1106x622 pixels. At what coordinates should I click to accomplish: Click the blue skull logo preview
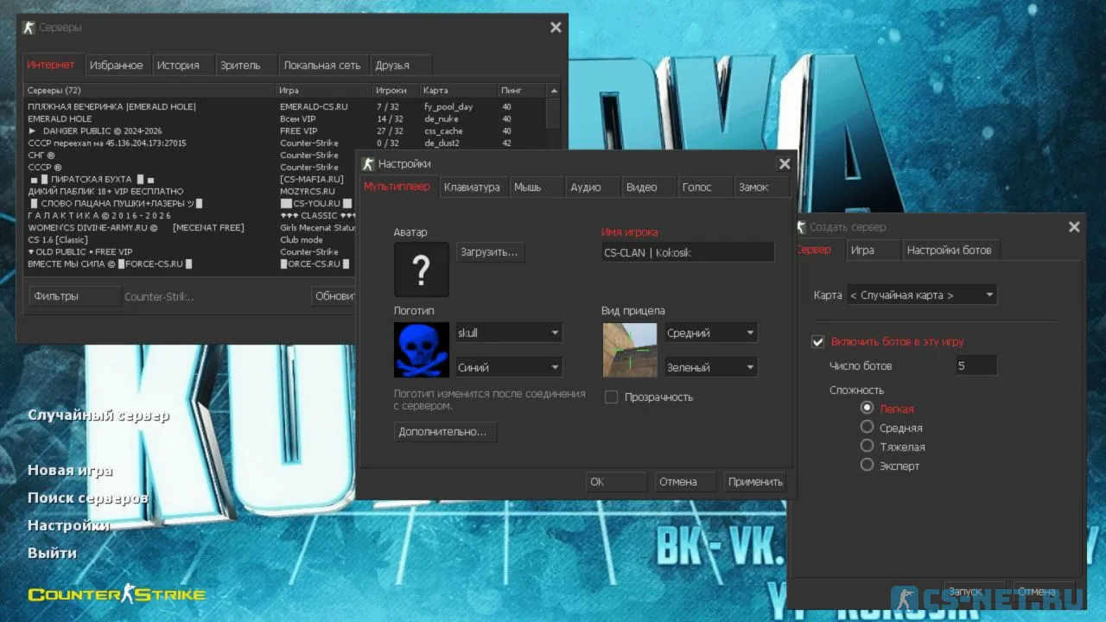421,350
